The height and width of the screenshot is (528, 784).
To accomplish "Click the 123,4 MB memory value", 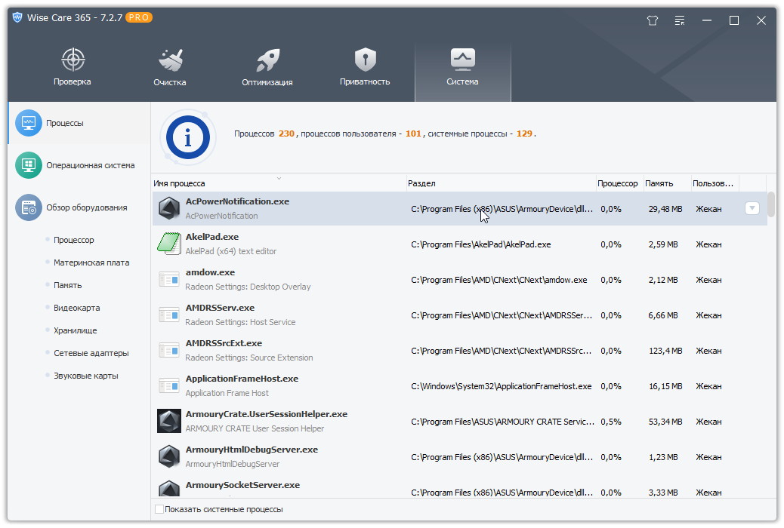I will coord(665,351).
